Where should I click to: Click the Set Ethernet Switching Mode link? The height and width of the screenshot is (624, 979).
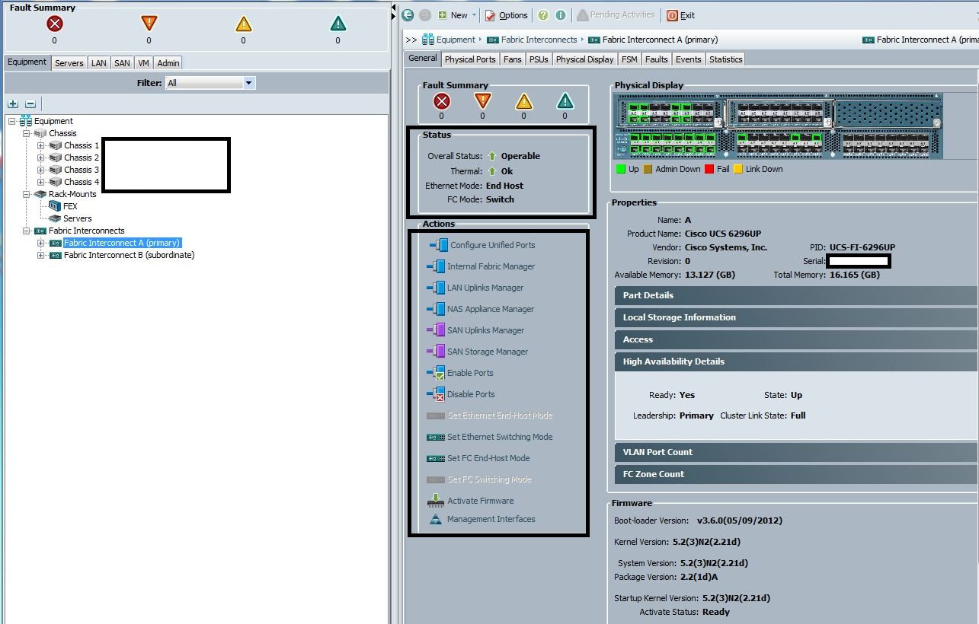500,437
